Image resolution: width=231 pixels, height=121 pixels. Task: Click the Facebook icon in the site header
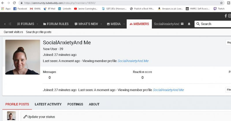pos(226,16)
